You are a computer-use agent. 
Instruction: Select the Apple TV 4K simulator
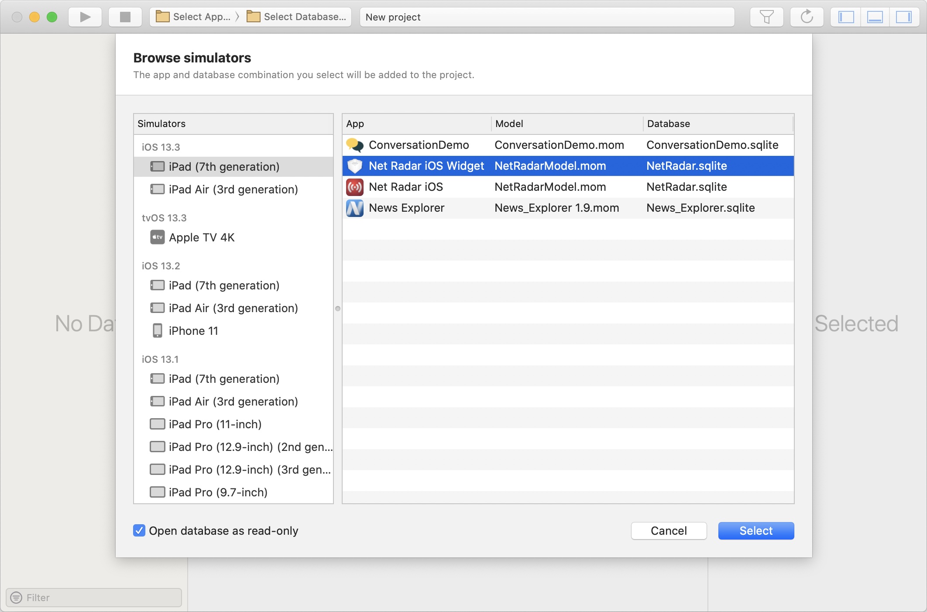tap(233, 237)
